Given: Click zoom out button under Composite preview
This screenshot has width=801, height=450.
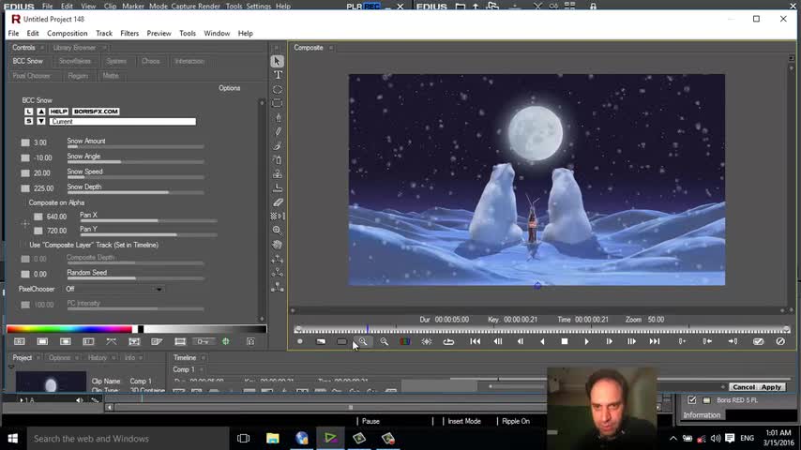Looking at the screenshot, I should [385, 341].
